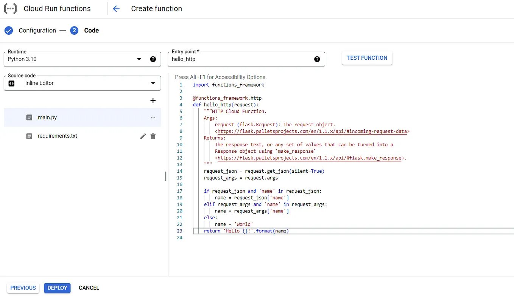The image size is (514, 299).
Task: Click the step 2 Code indicator
Action: pyautogui.click(x=74, y=30)
